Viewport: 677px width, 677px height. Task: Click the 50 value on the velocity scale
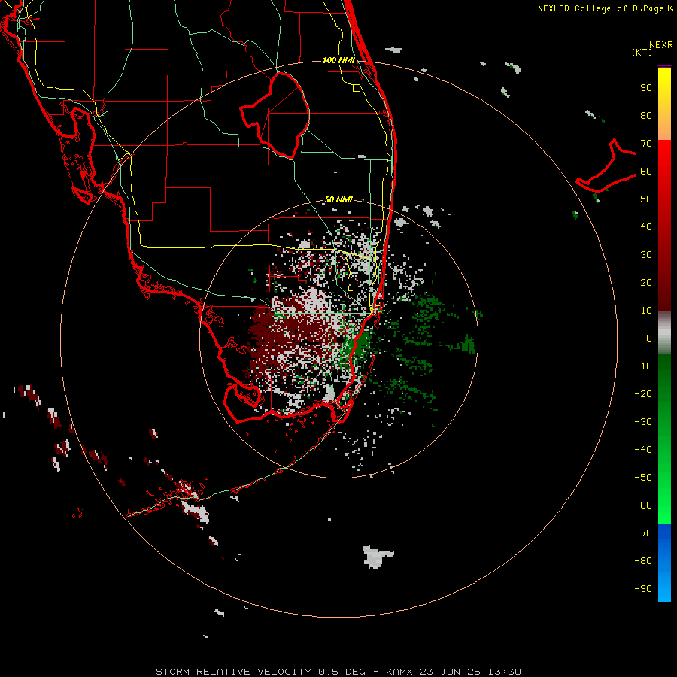tap(646, 199)
